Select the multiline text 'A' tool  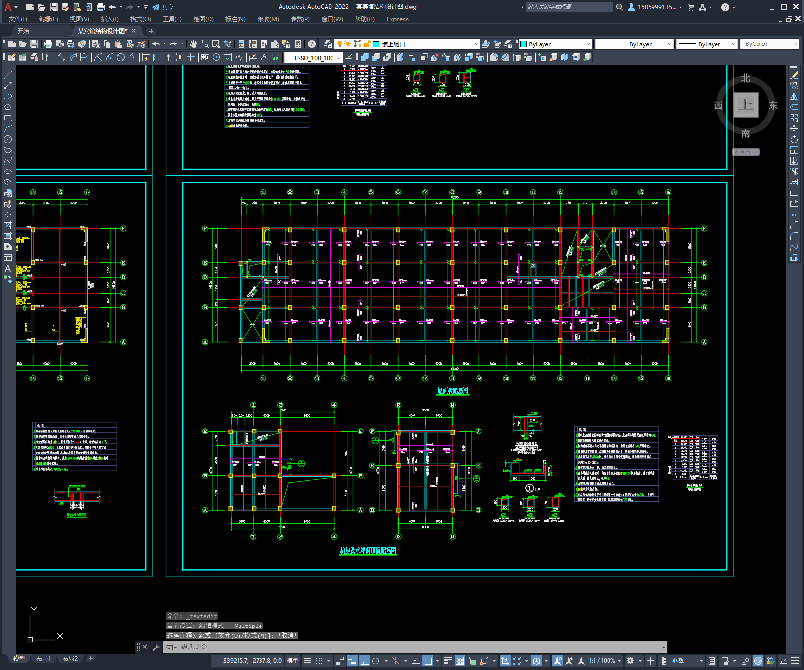[x=8, y=268]
